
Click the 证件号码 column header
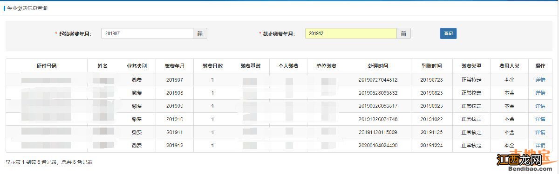(x=47, y=66)
